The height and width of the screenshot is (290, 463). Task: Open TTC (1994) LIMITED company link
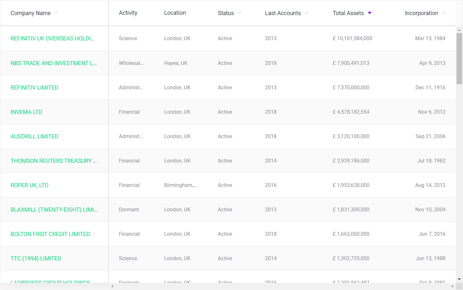coord(36,259)
